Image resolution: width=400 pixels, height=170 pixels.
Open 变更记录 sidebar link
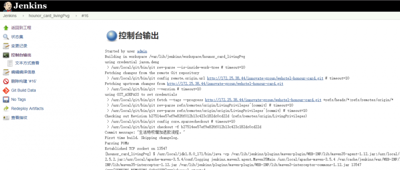19,46
